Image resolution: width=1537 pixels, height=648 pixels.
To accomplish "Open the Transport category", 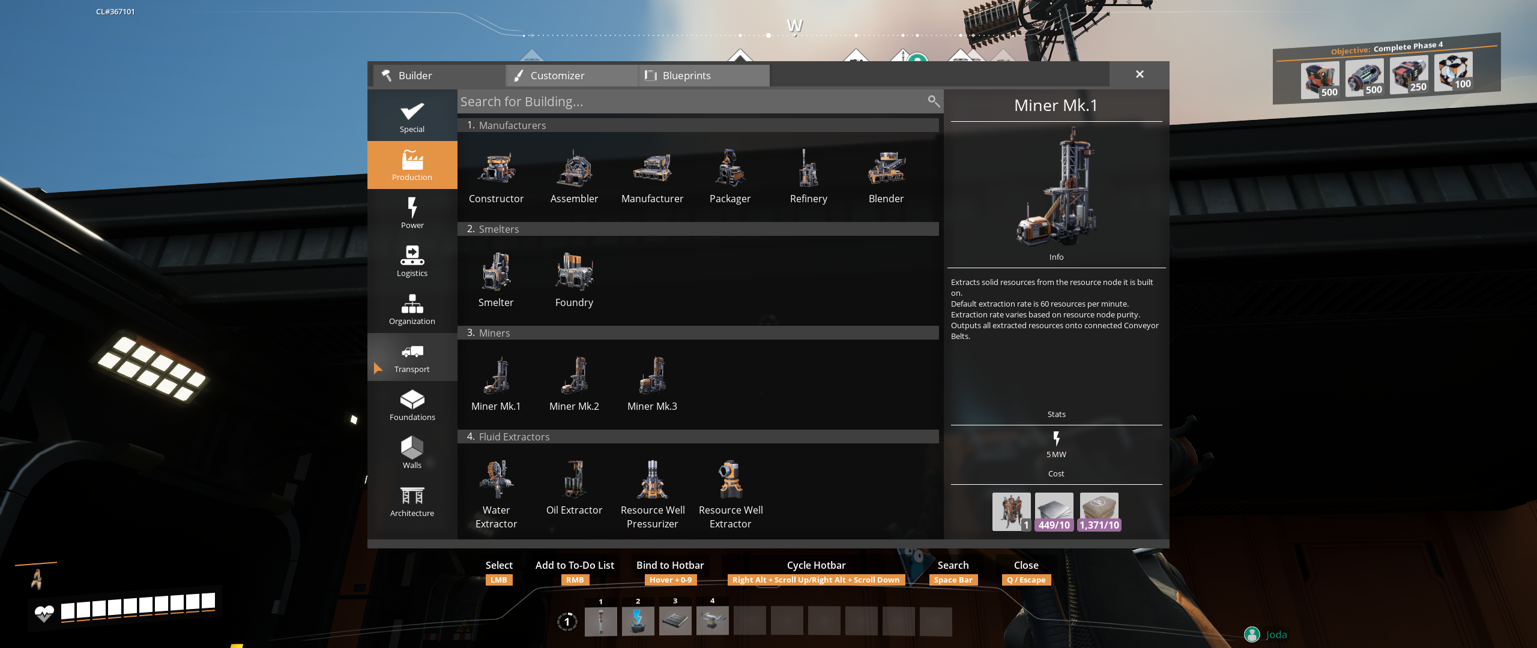I will click(x=412, y=357).
